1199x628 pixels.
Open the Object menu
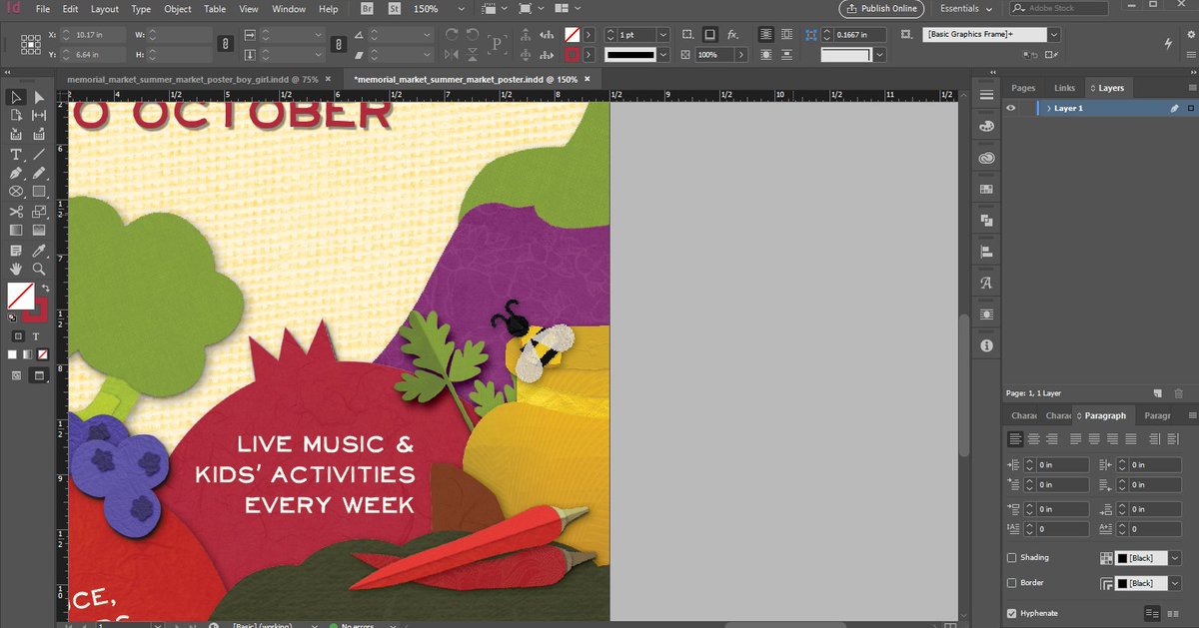click(178, 8)
